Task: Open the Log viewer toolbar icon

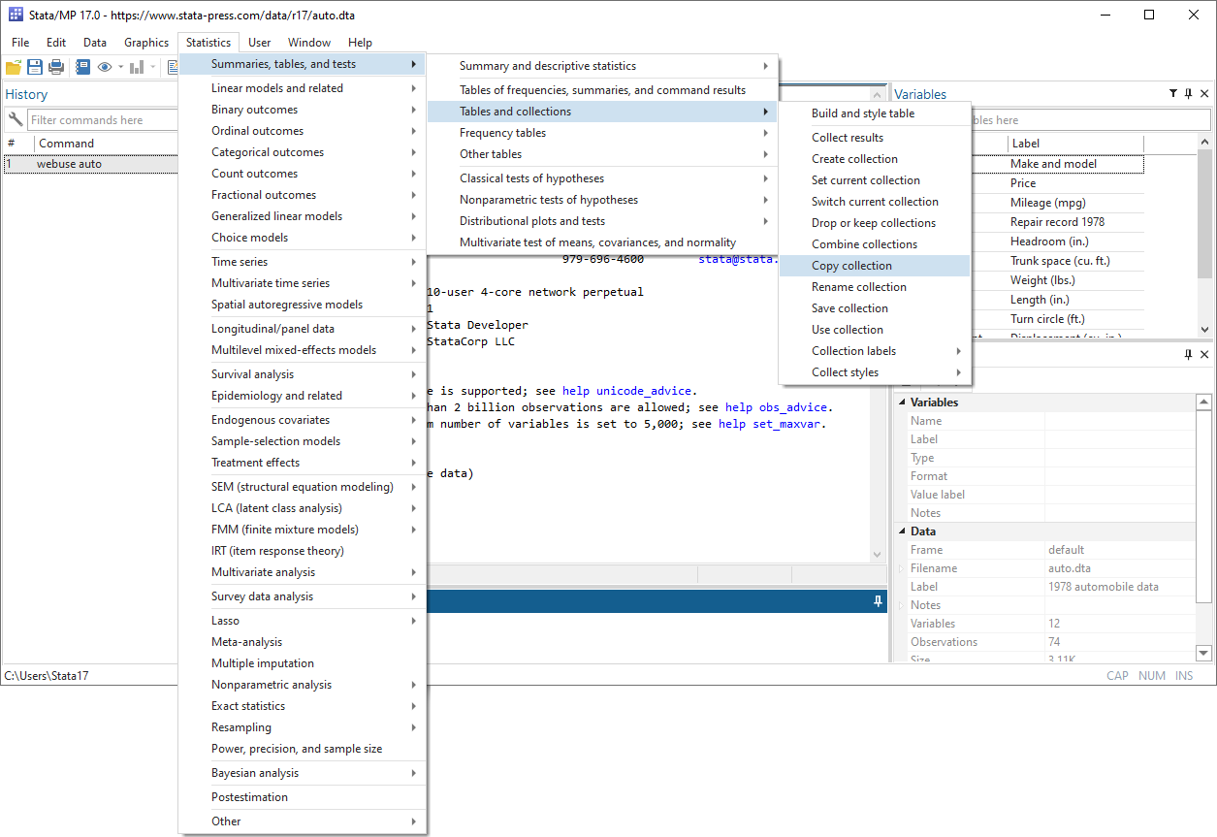Action: [82, 66]
